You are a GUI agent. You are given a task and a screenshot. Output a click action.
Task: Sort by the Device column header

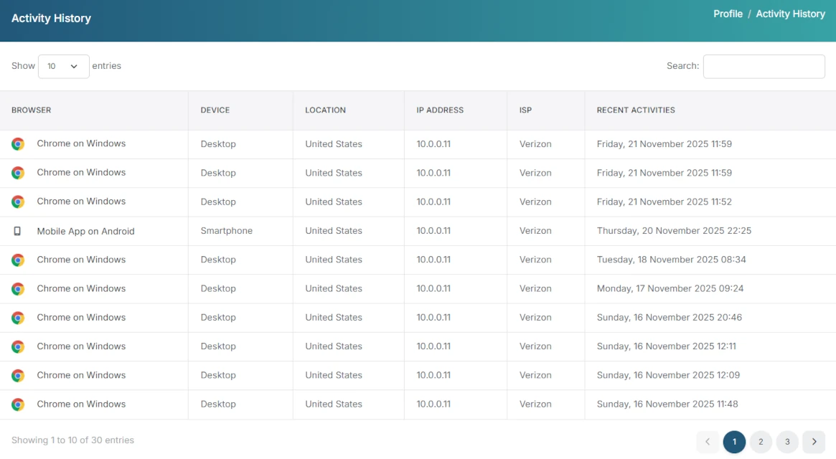click(215, 110)
